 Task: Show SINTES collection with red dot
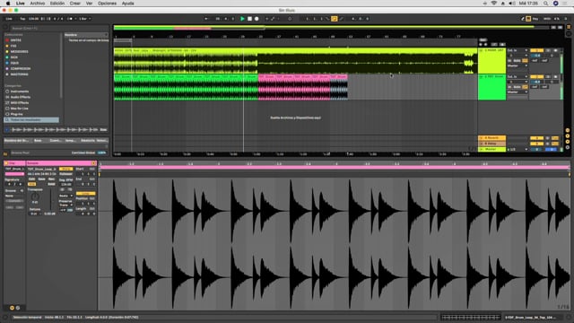click(x=15, y=40)
